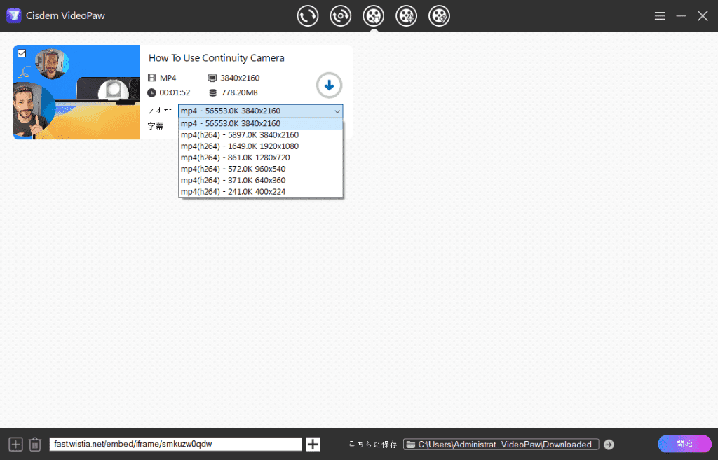The height and width of the screenshot is (460, 718).
Task: Click the add file icon at bottom left
Action: pyautogui.click(x=15, y=445)
